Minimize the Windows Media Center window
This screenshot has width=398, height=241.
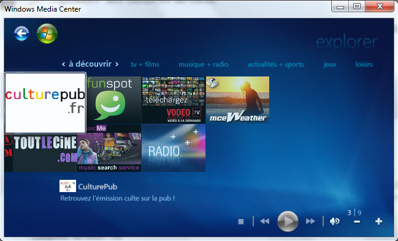pos(340,7)
